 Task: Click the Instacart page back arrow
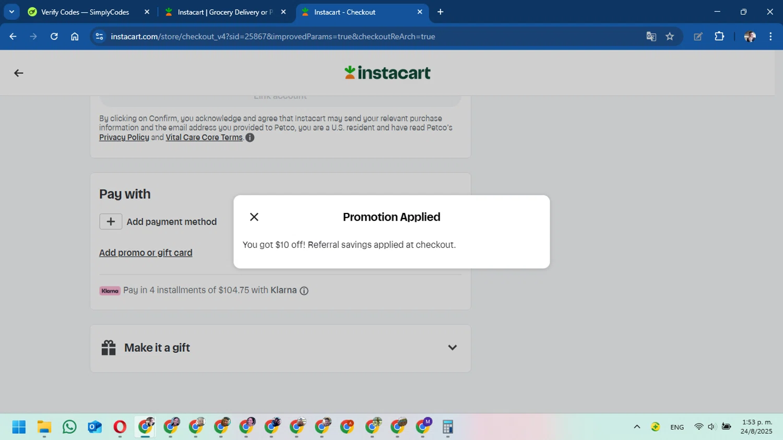tap(18, 73)
